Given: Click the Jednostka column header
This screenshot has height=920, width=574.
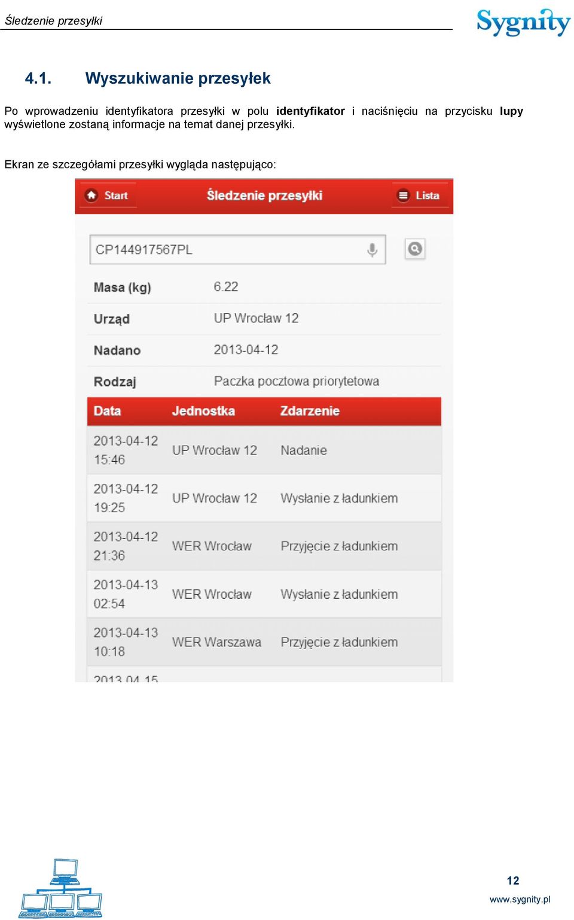Looking at the screenshot, I should [x=203, y=411].
